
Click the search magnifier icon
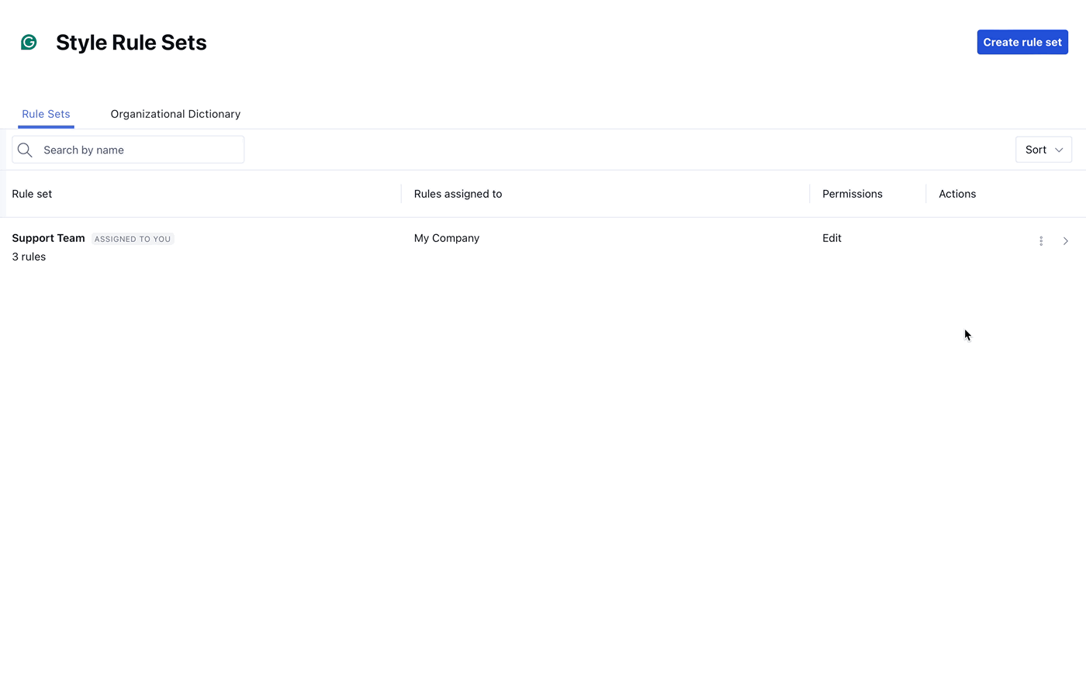(x=24, y=150)
